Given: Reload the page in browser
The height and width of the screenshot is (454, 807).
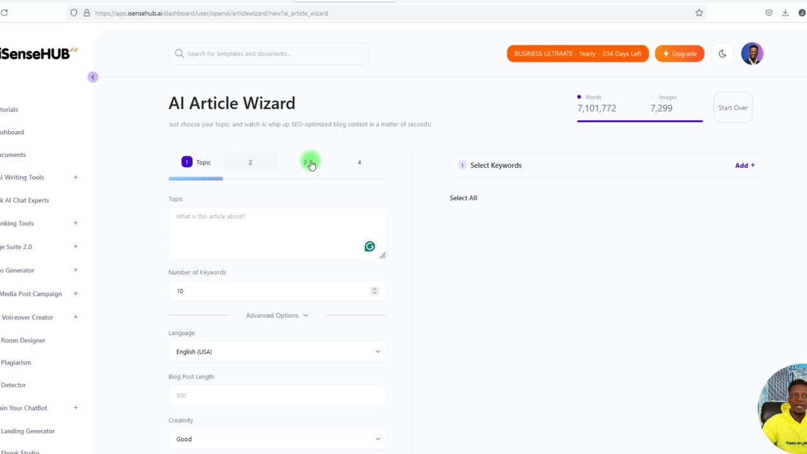Looking at the screenshot, I should click(x=4, y=13).
